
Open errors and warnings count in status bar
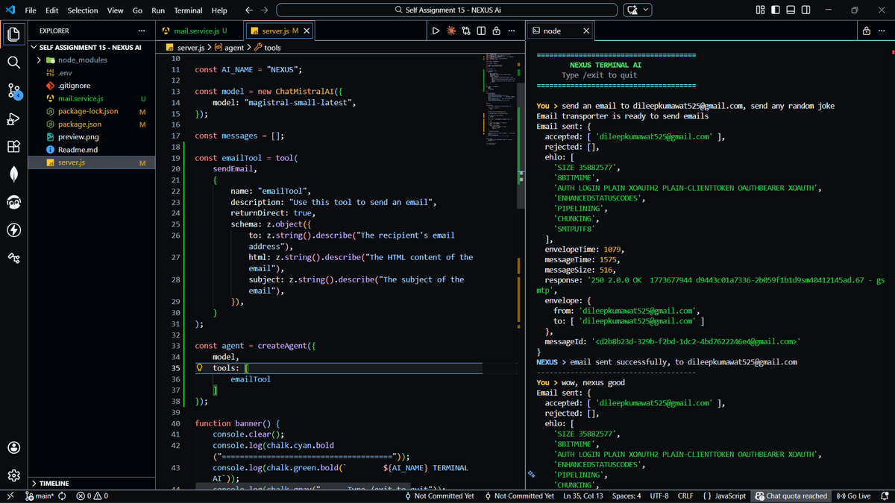(x=92, y=496)
